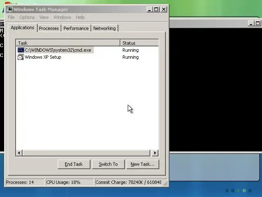Image resolution: width=262 pixels, height=197 pixels.
Task: Sort by the Task column header
Action: click(68, 43)
